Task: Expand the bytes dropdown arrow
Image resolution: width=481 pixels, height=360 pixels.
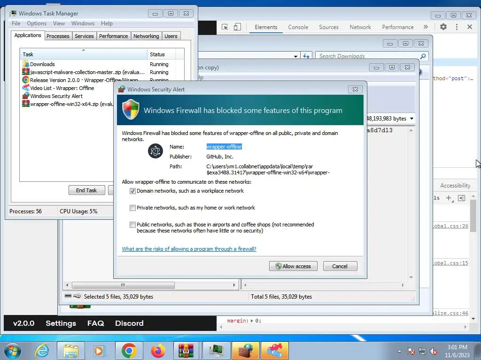Action: pos(411,119)
